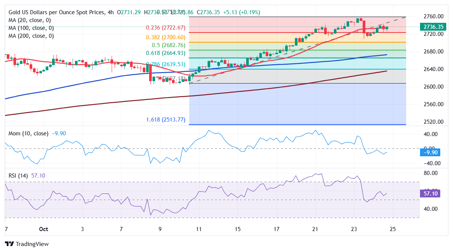453x252 pixels.
Task: Click the +5.13 (+0.19%) change value
Action: point(236,12)
